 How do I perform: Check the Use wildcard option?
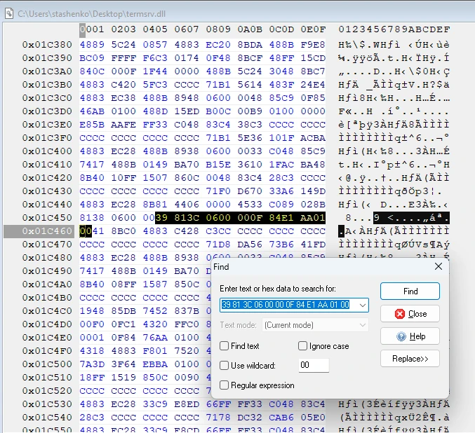pos(225,366)
